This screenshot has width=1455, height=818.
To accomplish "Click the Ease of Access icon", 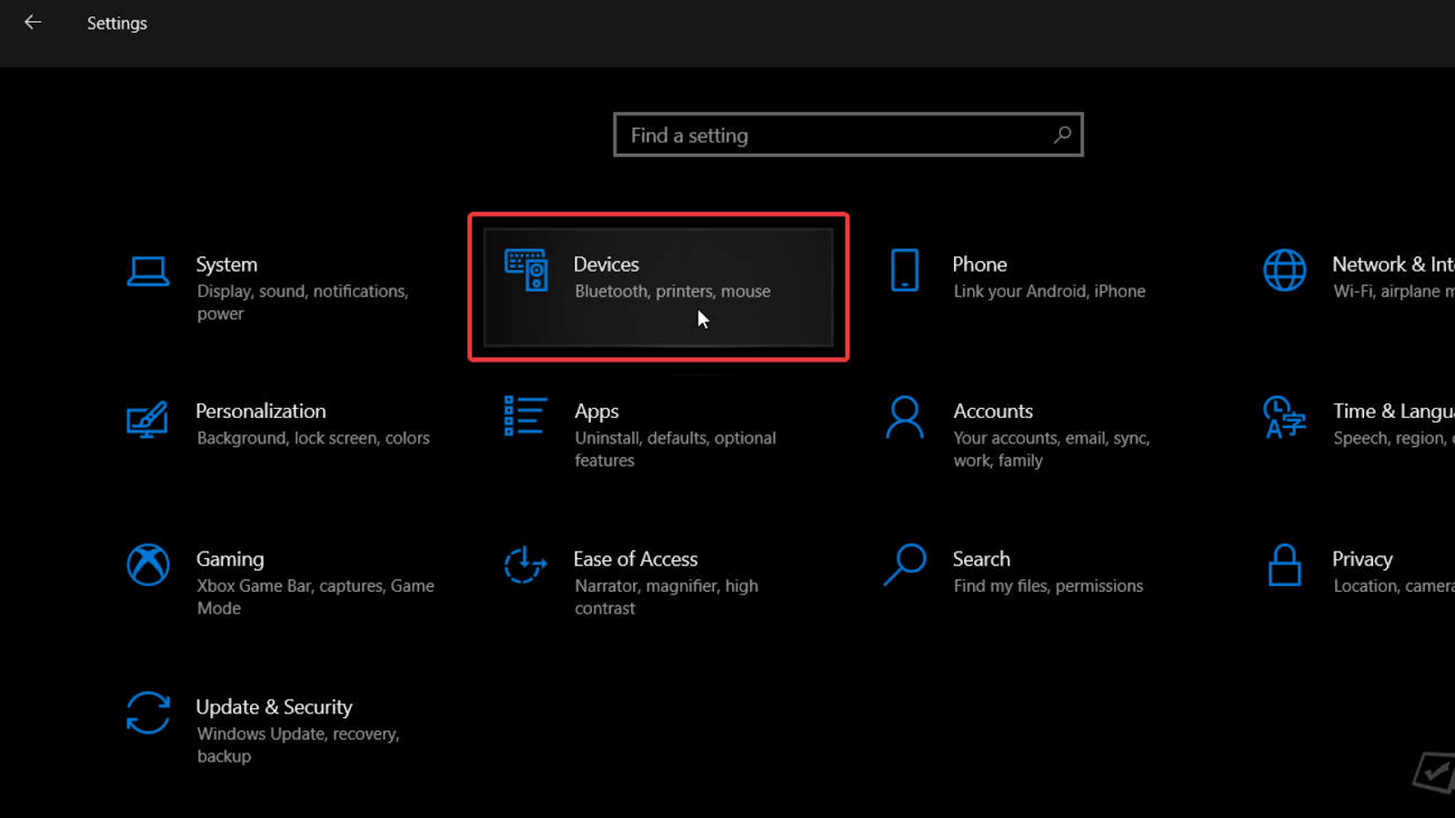I will (x=526, y=564).
